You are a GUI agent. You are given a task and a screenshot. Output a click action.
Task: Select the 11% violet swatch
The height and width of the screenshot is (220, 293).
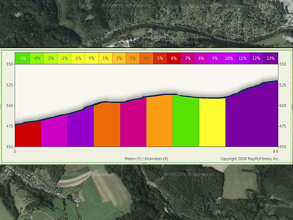[243, 58]
